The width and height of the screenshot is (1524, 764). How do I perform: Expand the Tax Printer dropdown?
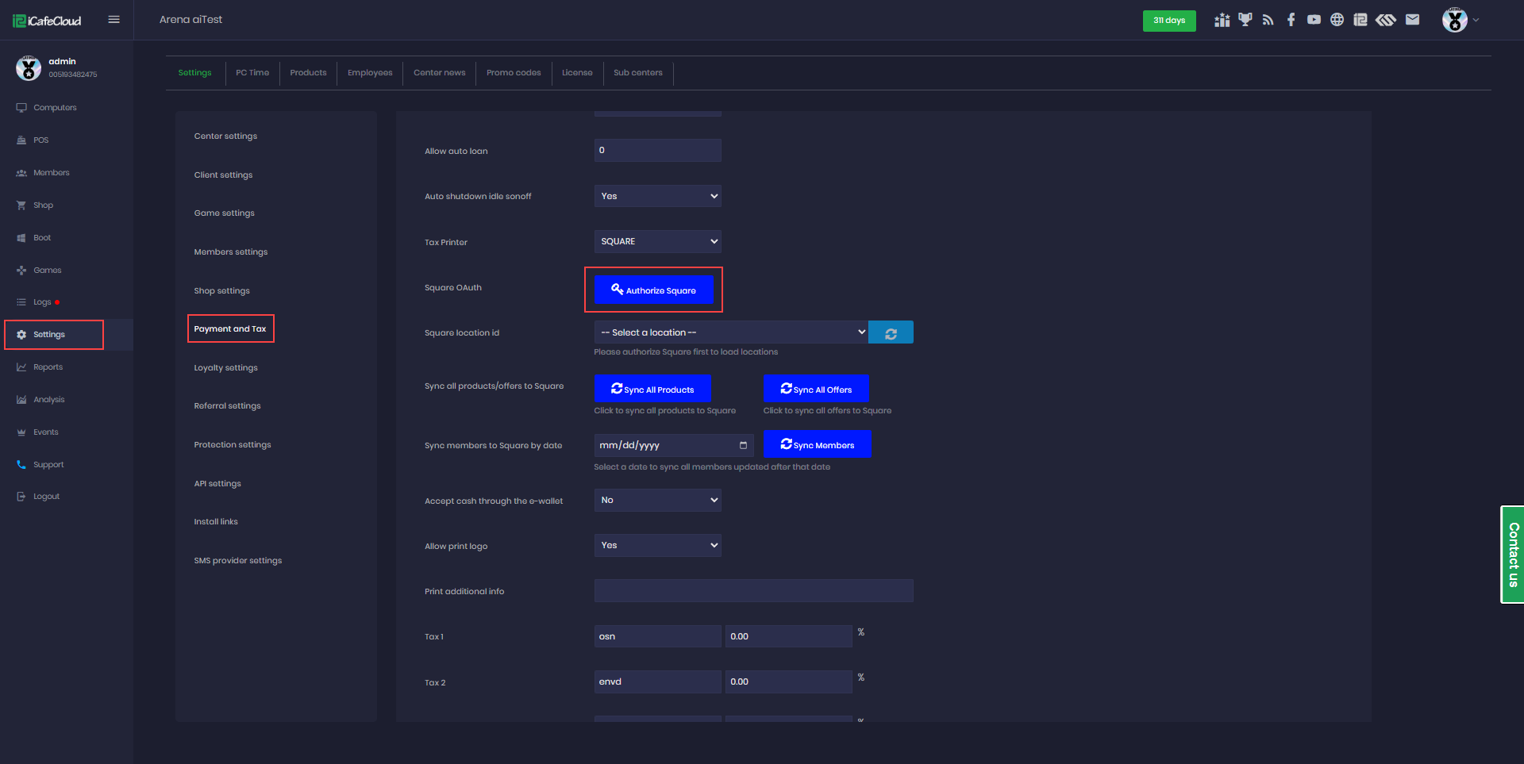click(657, 242)
